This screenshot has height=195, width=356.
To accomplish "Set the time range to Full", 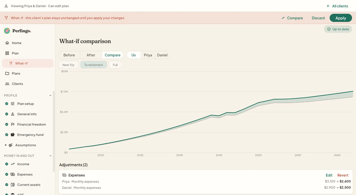I will (x=115, y=65).
